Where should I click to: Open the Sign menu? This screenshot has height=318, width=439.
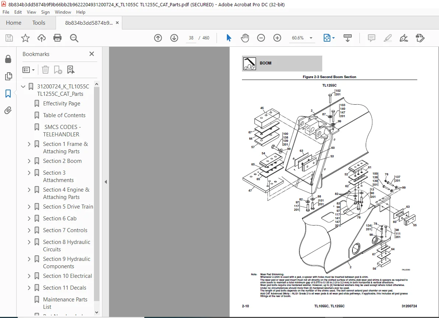45,12
